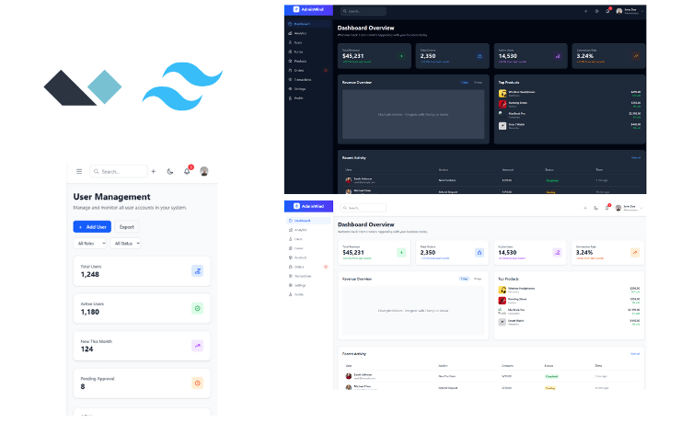
Task: Click the Pending Approval clock icon
Action: [x=197, y=383]
